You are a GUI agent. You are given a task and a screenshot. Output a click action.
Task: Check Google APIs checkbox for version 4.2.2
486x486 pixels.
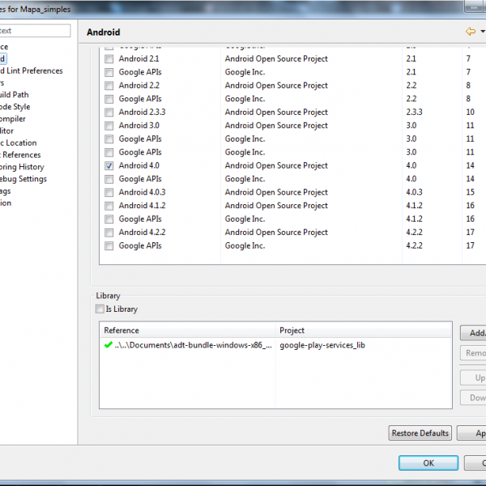tap(109, 245)
